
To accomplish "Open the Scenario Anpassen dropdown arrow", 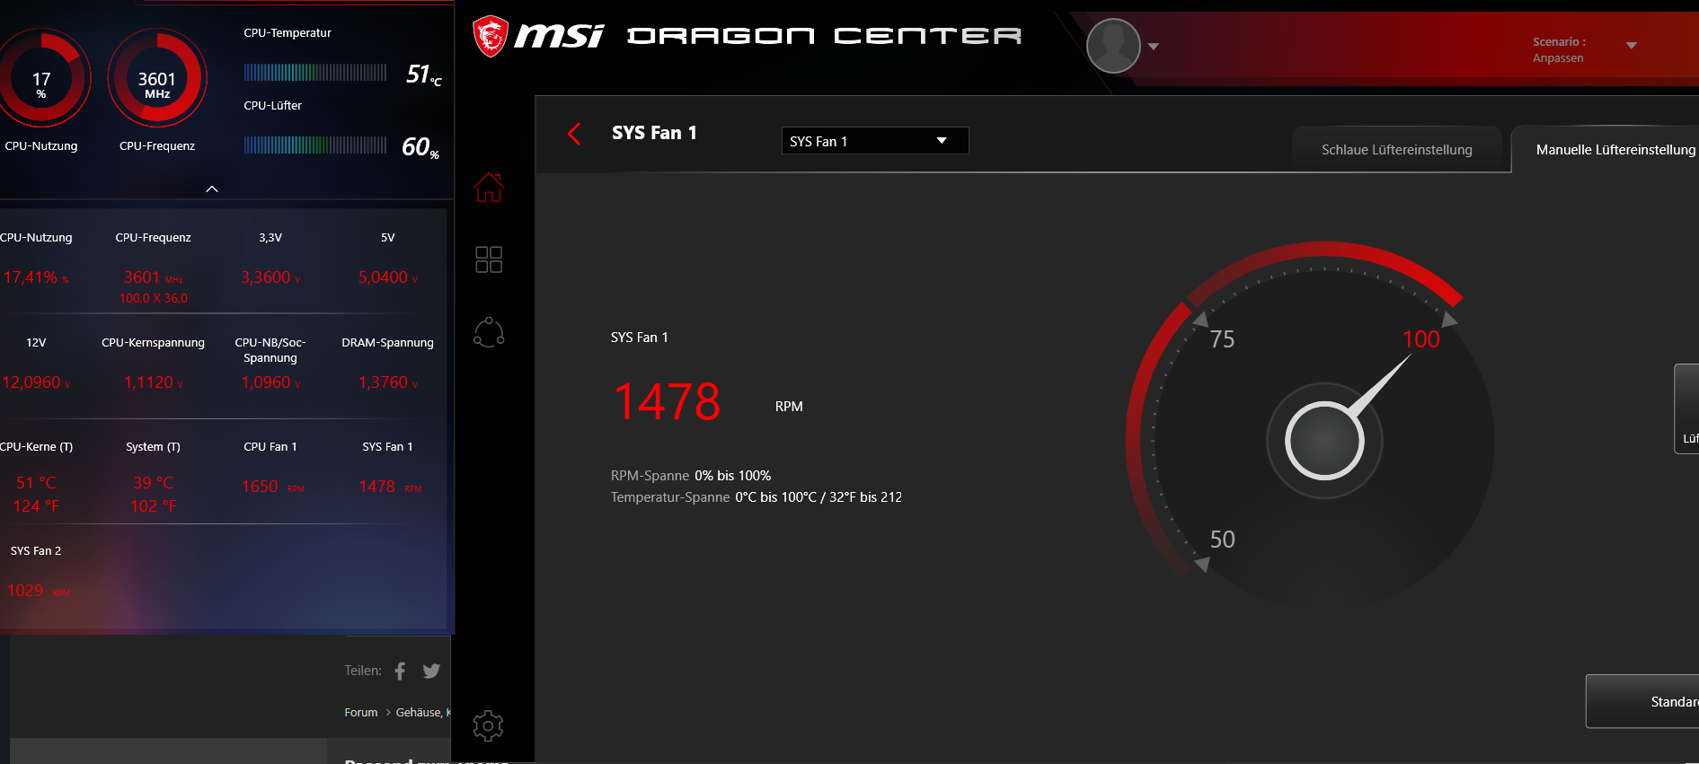I will (1632, 45).
